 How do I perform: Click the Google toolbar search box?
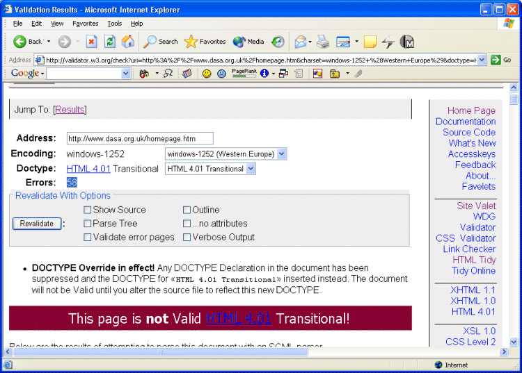pos(84,74)
